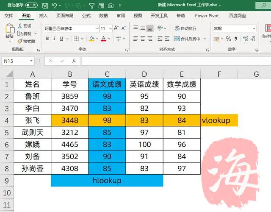271x212 pixels.
Task: Click the fill color bucket icon
Action: tap(91, 39)
